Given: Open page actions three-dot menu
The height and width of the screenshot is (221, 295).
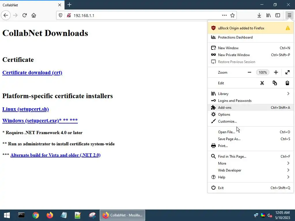Looking at the screenshot, I should [x=224, y=15].
